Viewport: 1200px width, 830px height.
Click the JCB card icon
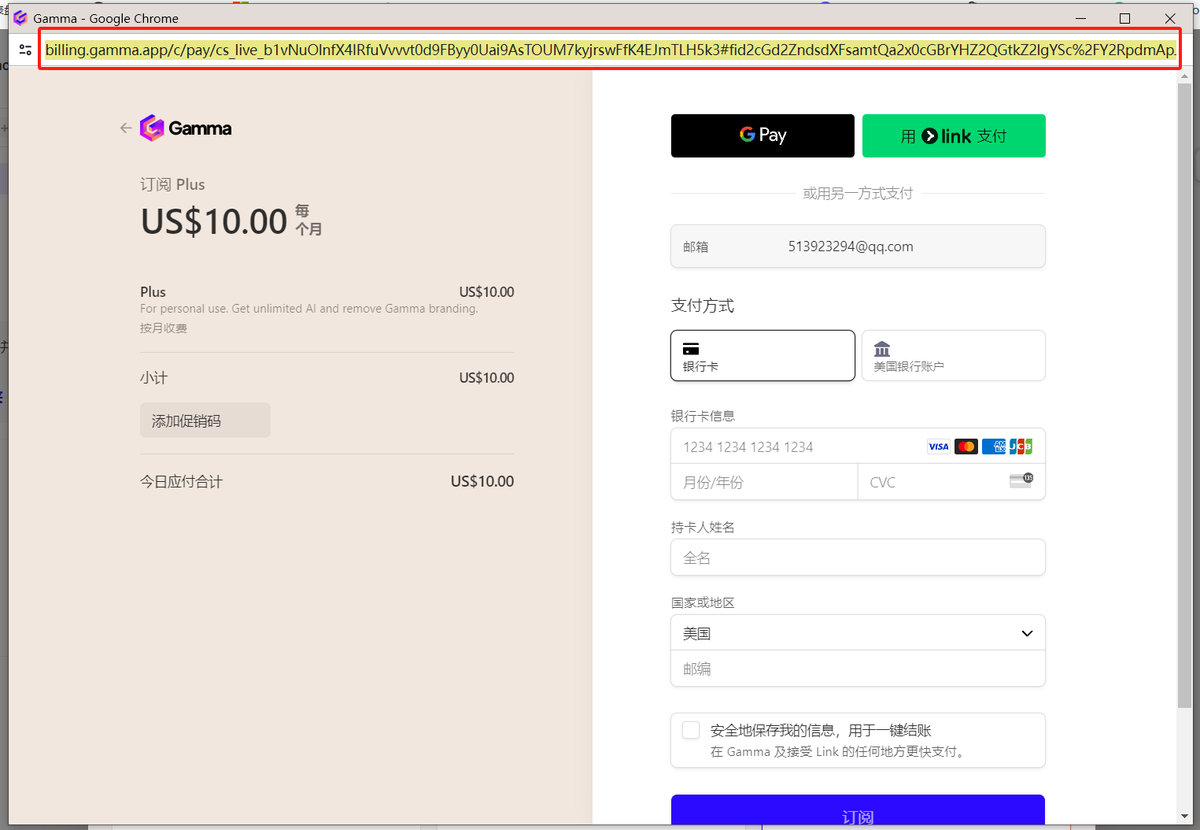pyautogui.click(x=1021, y=446)
